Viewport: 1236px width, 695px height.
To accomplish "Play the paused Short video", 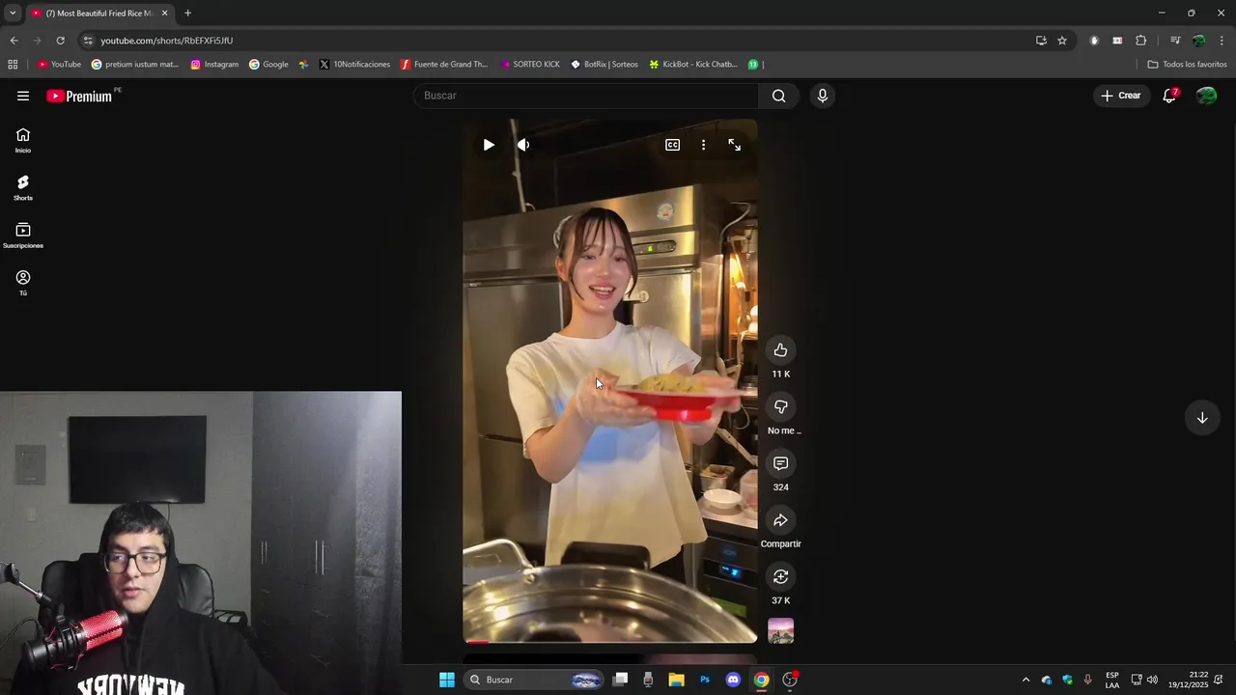I will tap(489, 145).
